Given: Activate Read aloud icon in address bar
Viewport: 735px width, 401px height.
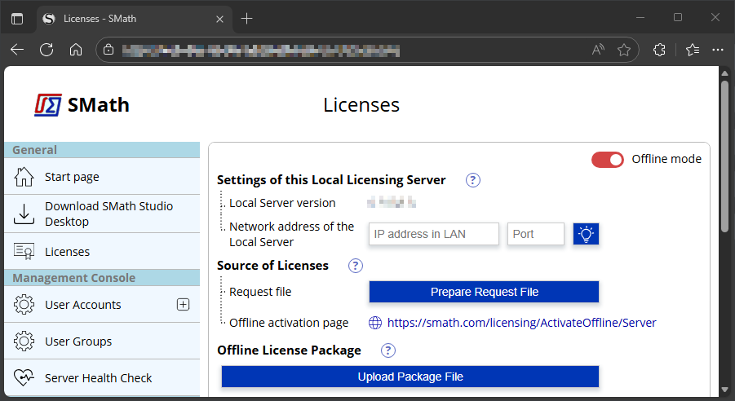Looking at the screenshot, I should pyautogui.click(x=598, y=50).
